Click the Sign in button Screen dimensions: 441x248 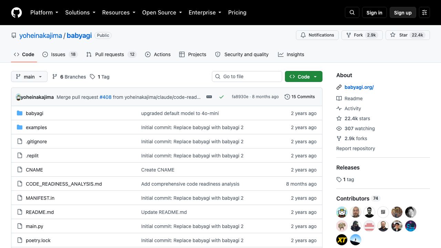pos(375,12)
